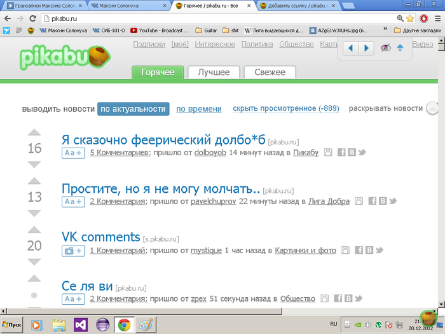Click the eye icon in the floating panel

[385, 48]
